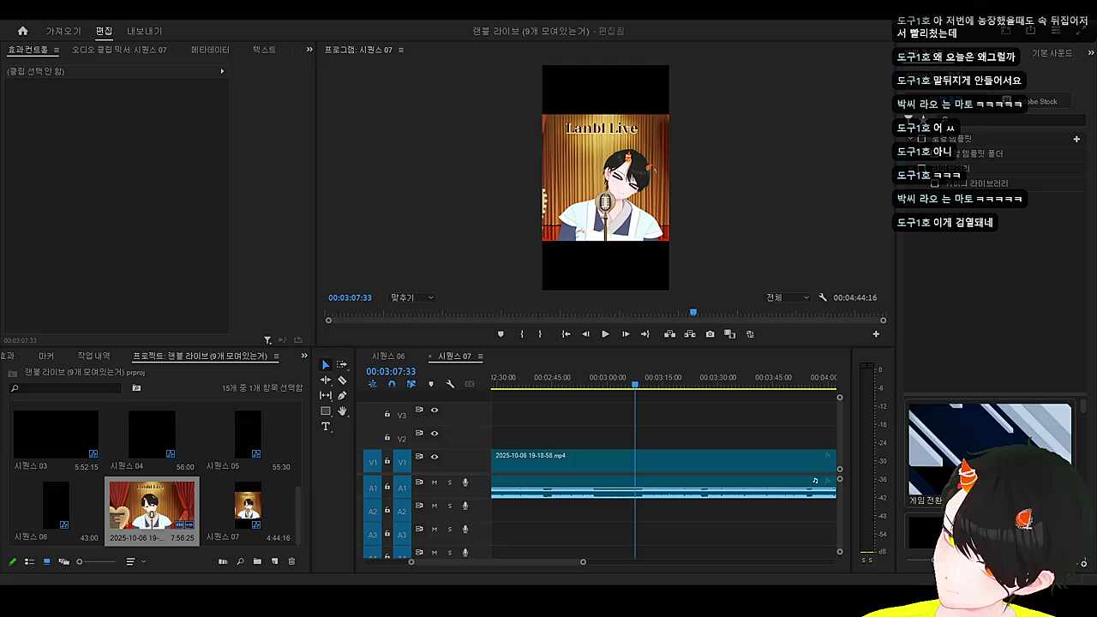This screenshot has height=617, width=1097.
Task: Click the Lift button in Program monitor
Action: click(669, 334)
